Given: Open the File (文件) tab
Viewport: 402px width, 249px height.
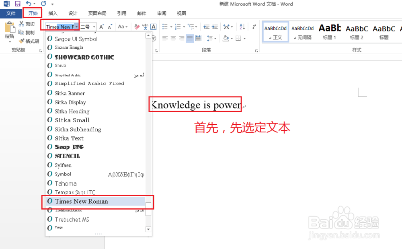Looking at the screenshot, I should [x=11, y=13].
